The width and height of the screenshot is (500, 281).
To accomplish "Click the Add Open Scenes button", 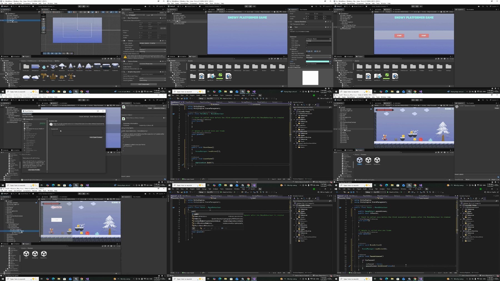I will click(x=96, y=137).
